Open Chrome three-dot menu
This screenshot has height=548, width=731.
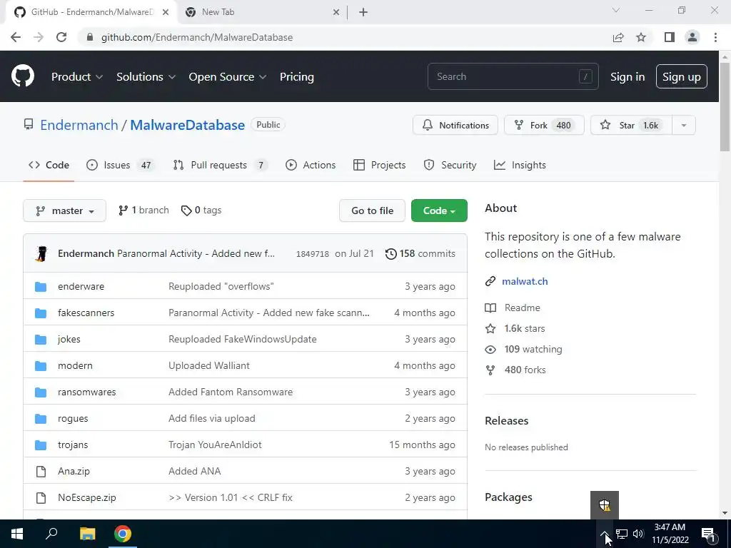click(715, 37)
